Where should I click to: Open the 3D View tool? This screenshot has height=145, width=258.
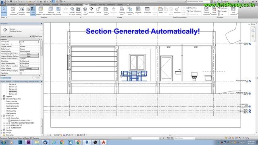(x=85, y=11)
